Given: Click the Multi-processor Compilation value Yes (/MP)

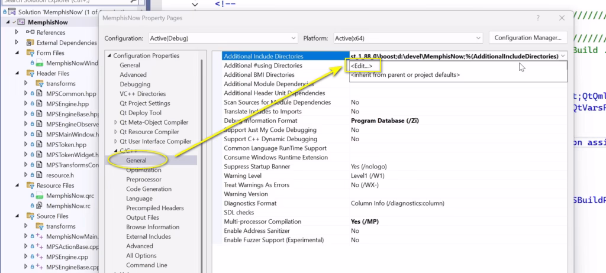Looking at the screenshot, I should (365, 222).
